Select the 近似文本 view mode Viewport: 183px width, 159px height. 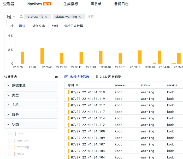tap(39, 26)
